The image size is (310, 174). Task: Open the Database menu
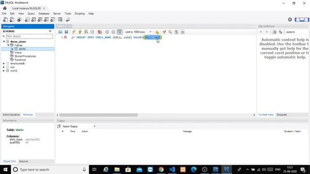point(44,14)
